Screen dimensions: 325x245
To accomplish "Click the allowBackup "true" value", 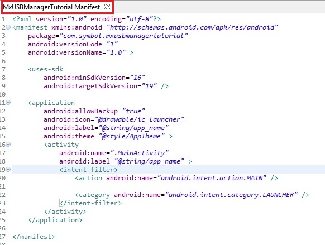I will pos(133,111).
